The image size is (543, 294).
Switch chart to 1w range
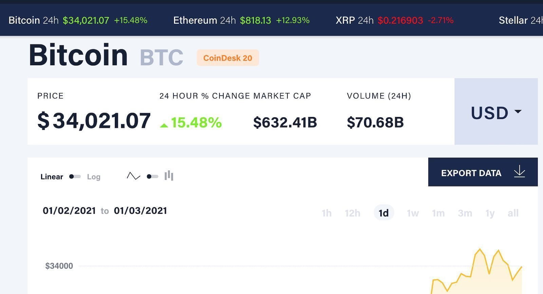413,213
